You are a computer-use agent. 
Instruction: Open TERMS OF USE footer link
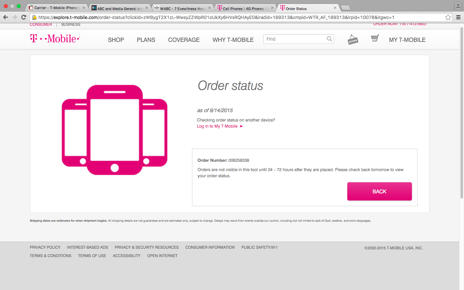92,256
